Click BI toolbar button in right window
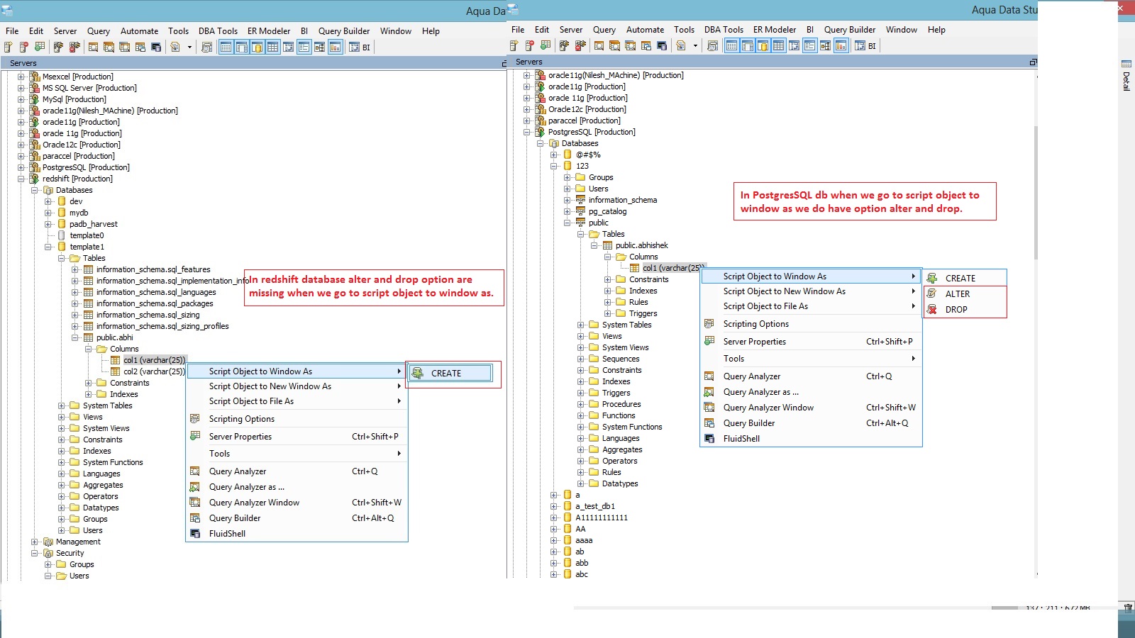The image size is (1135, 638). [865, 46]
